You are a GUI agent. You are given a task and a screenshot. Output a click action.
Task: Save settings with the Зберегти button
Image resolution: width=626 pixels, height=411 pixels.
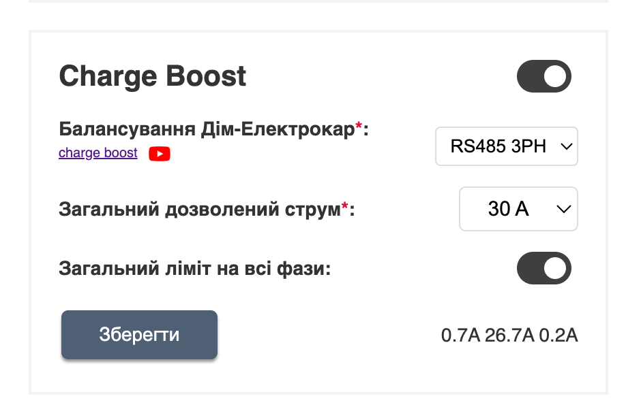click(139, 334)
